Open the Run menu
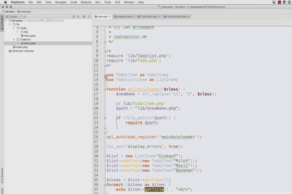 click(x=98, y=2)
